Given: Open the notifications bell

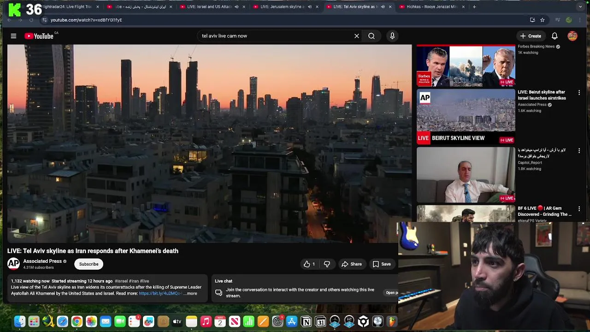Looking at the screenshot, I should pos(555,36).
